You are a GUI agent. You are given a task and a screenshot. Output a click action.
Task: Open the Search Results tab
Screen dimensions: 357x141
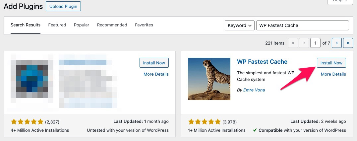[x=26, y=25]
